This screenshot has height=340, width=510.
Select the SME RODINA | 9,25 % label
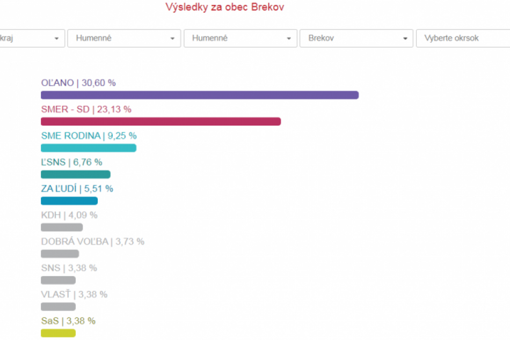[89, 136]
